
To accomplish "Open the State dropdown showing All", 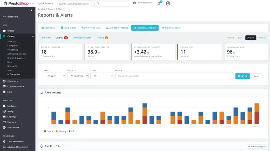I will tap(102, 76).
